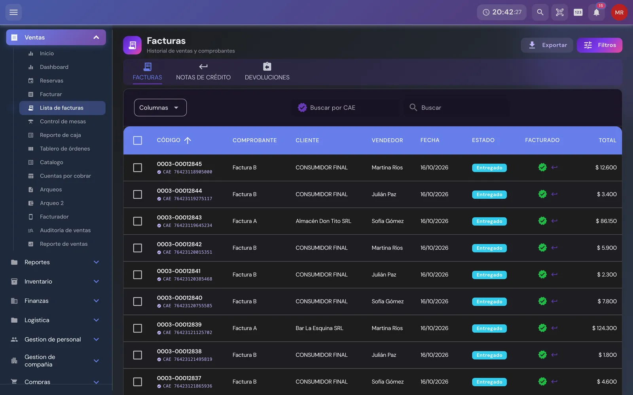Click the clock time display 20:42
This screenshot has width=633, height=395.
point(502,12)
